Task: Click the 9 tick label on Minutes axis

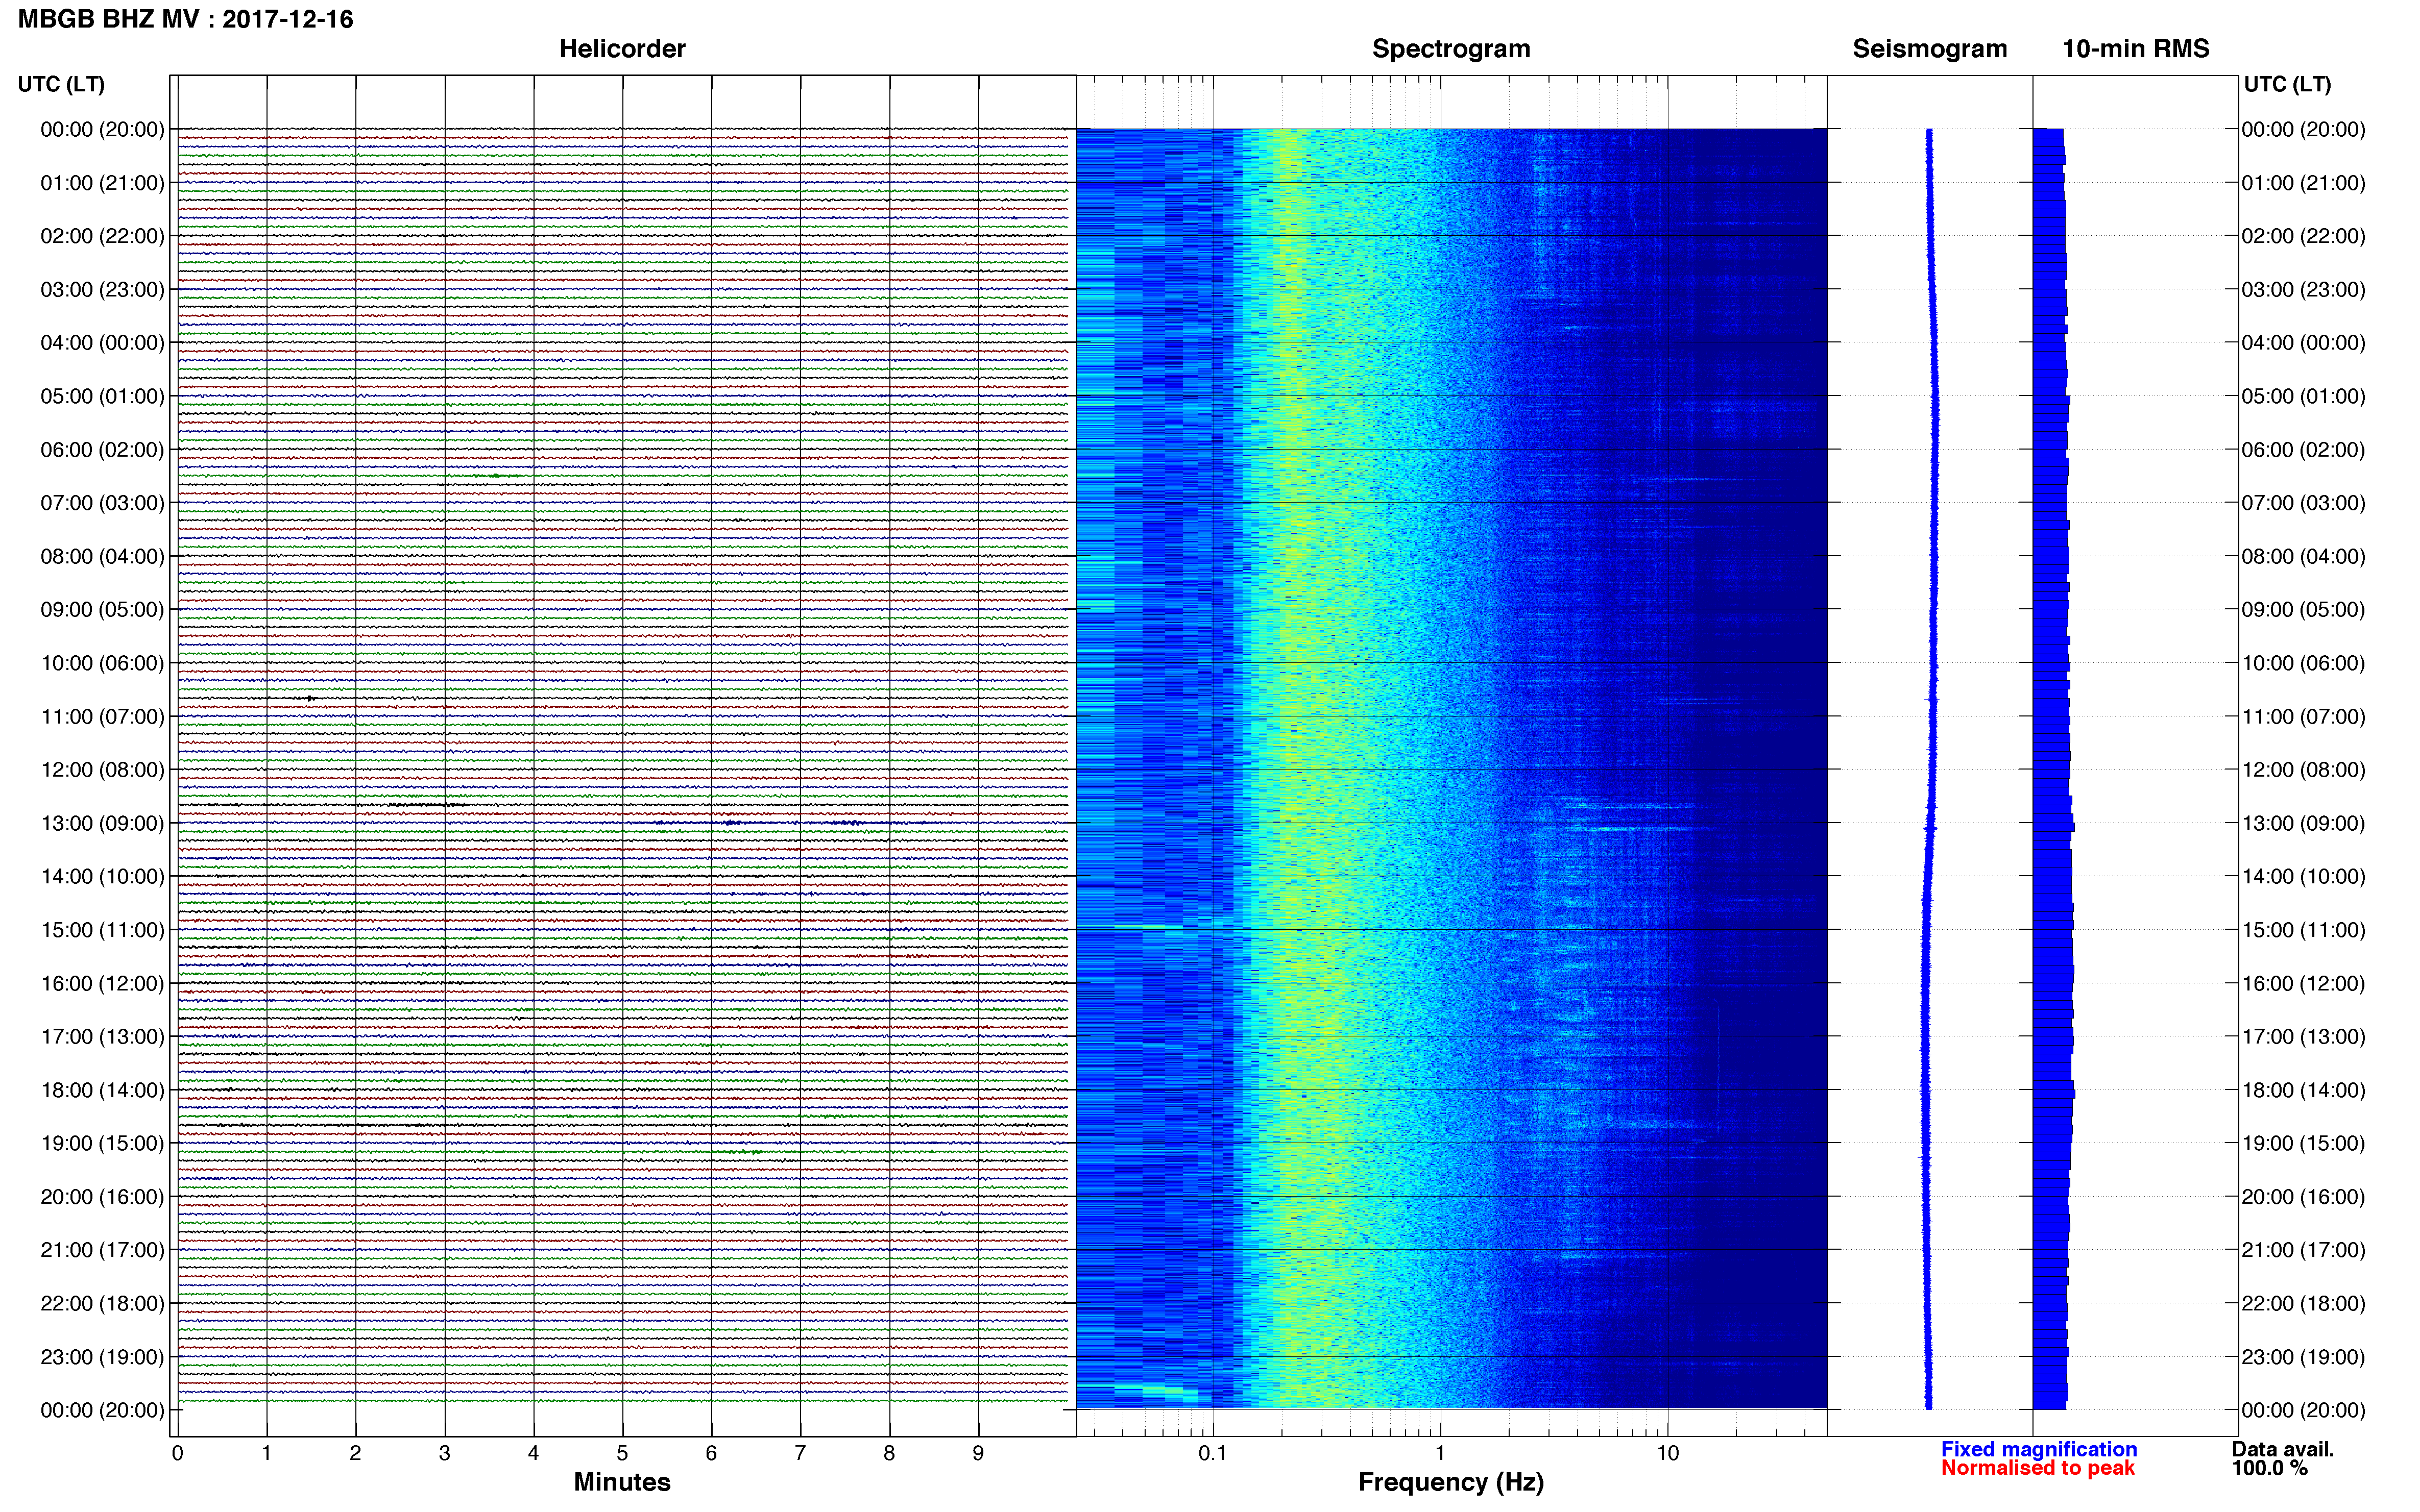Action: (978, 1453)
